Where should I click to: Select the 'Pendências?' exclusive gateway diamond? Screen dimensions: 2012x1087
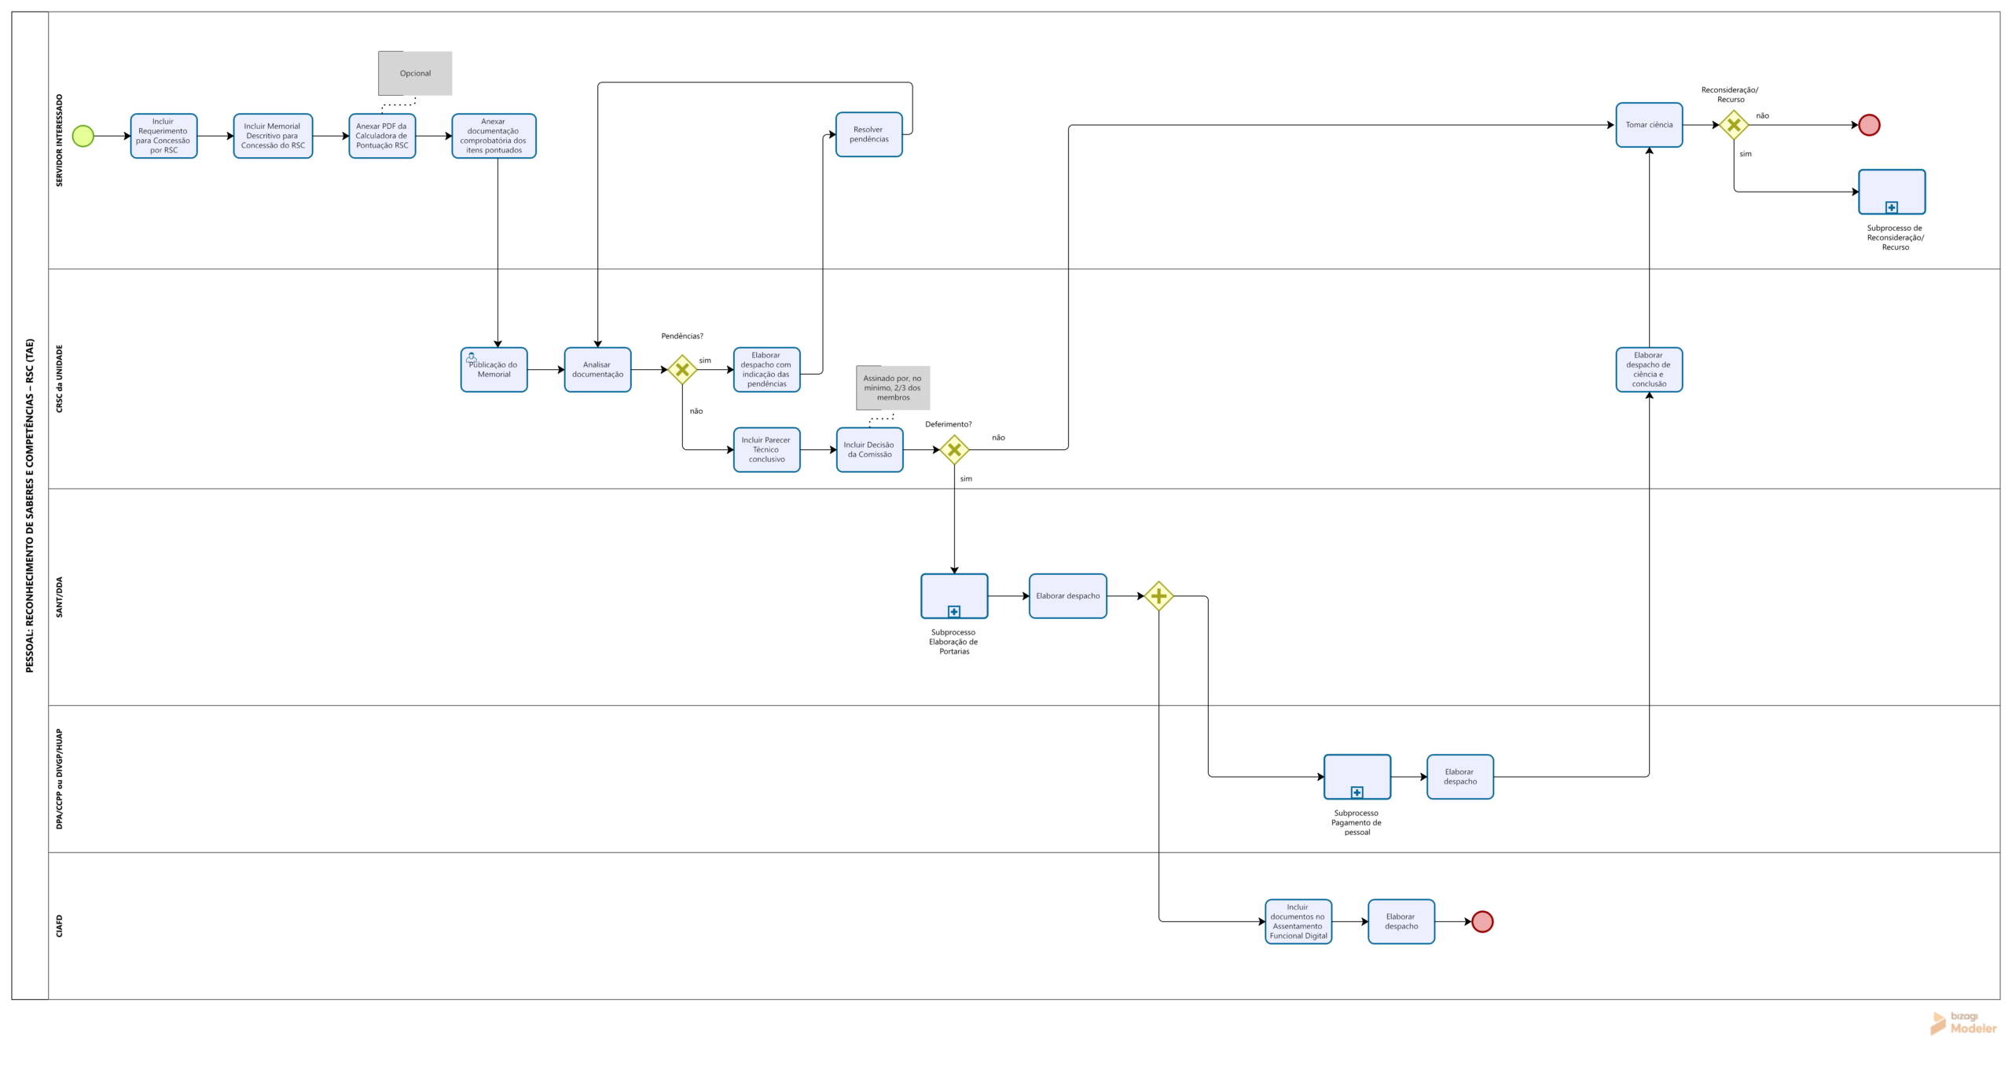(682, 370)
